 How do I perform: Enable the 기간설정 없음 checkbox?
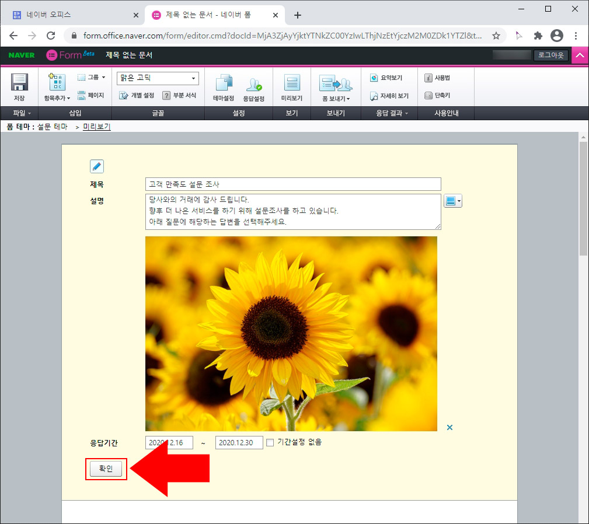270,442
